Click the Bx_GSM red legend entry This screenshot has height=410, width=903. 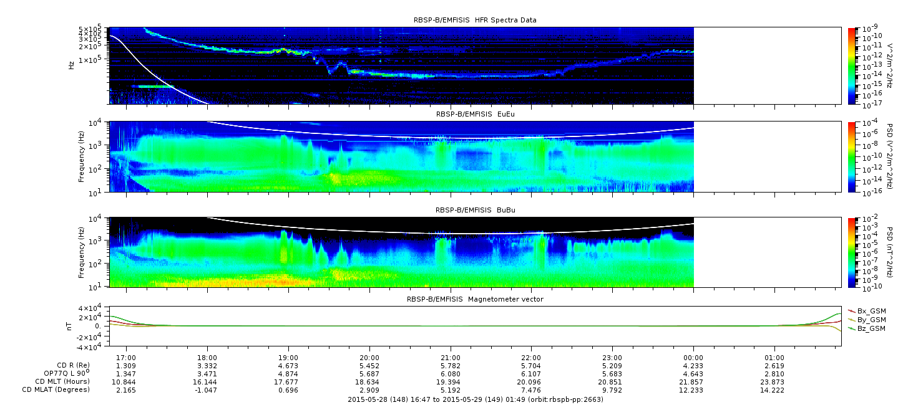866,311
